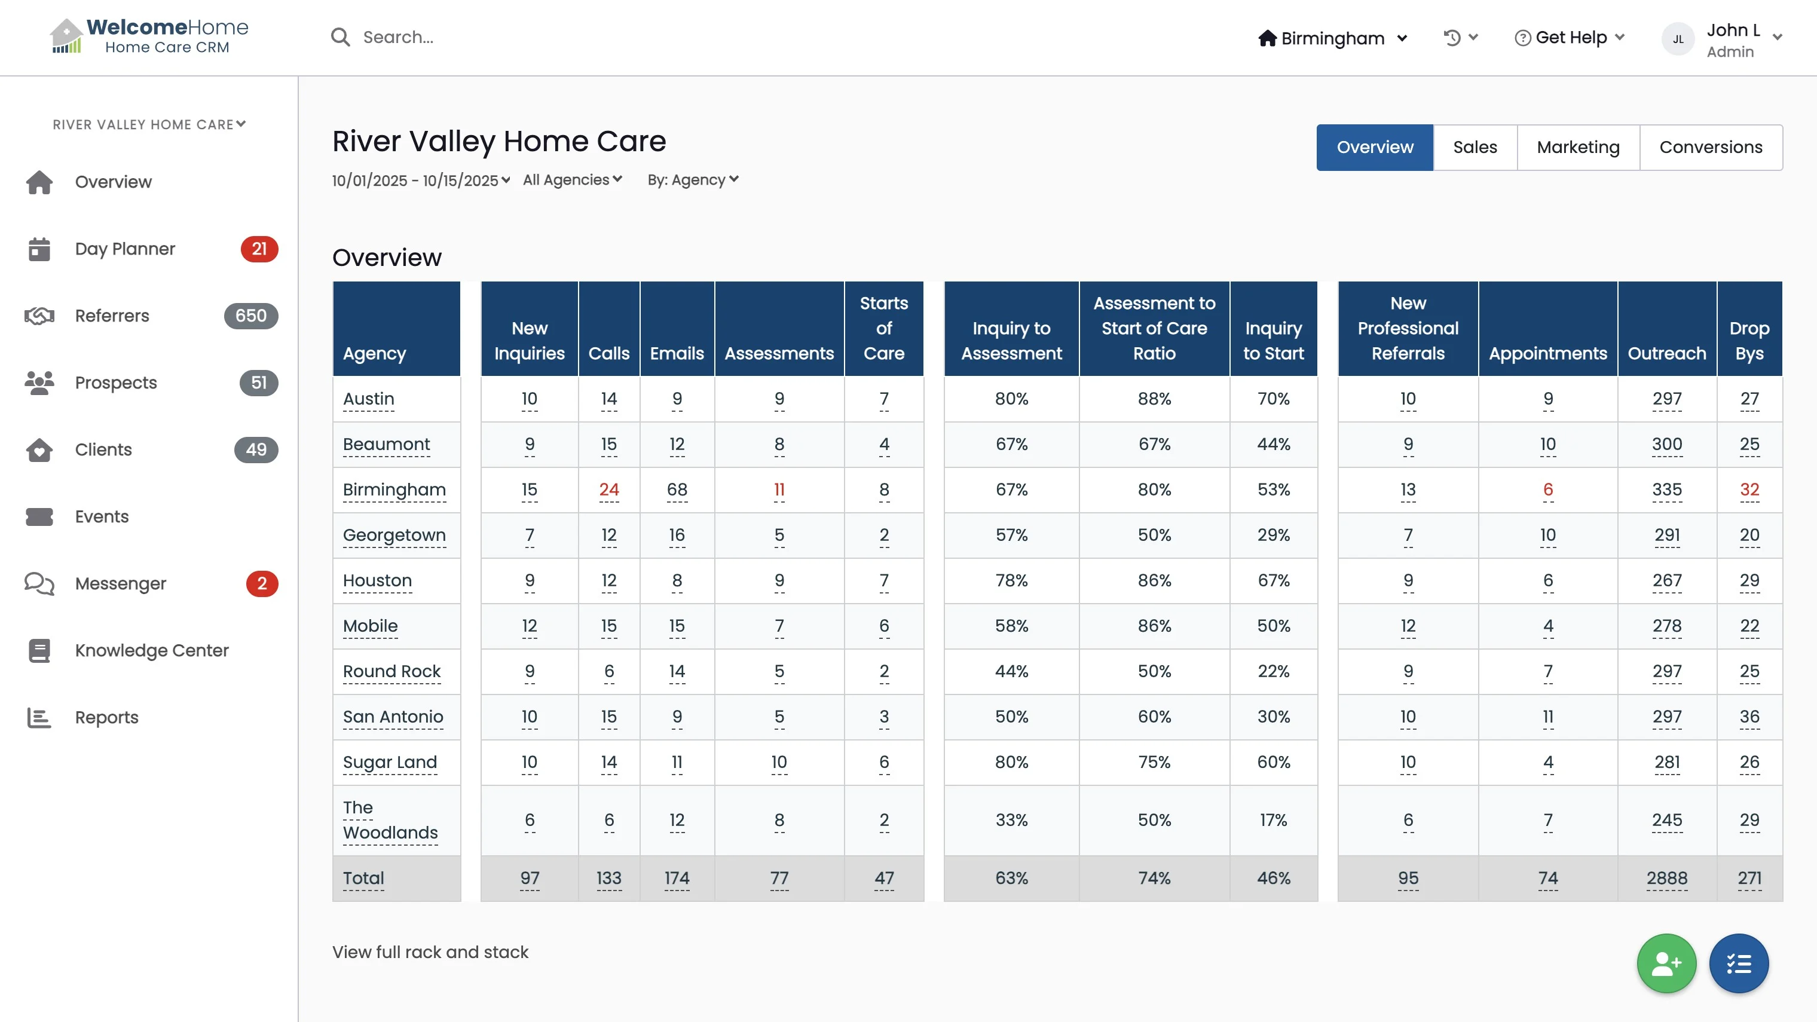Screen dimensions: 1817x1022
Task: Switch to the Conversions tab
Action: pos(1710,148)
